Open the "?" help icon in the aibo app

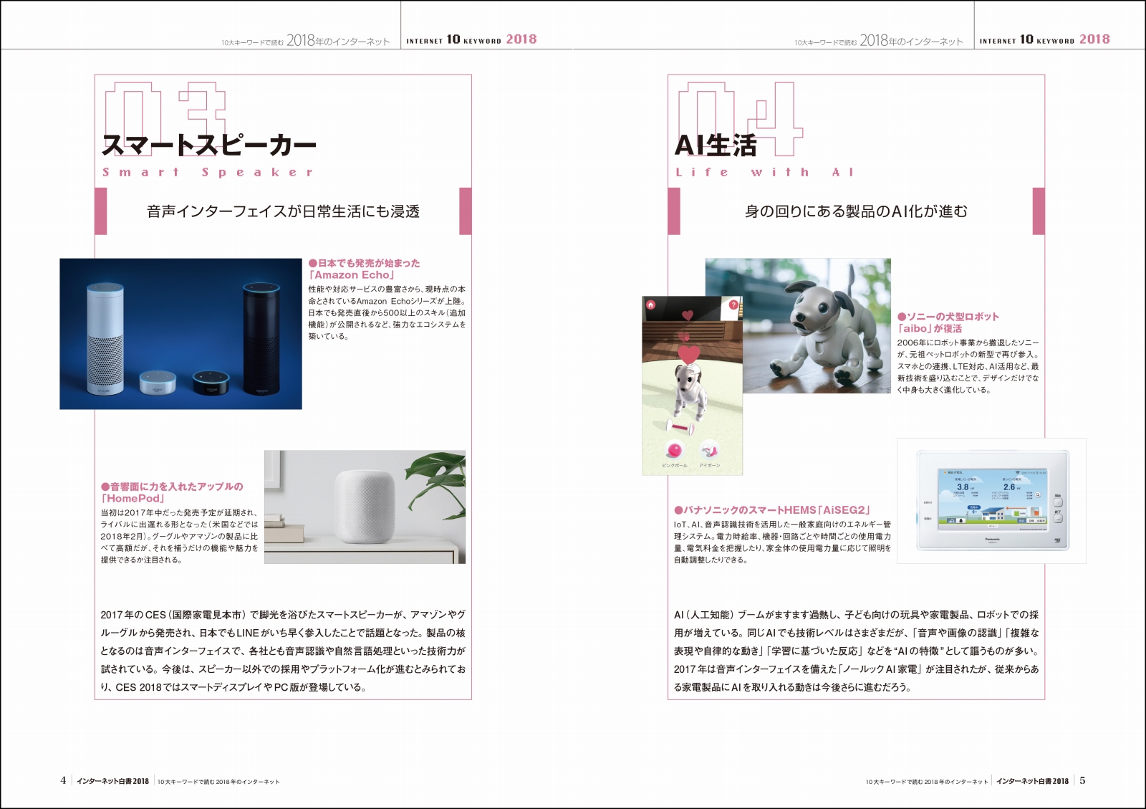click(733, 305)
